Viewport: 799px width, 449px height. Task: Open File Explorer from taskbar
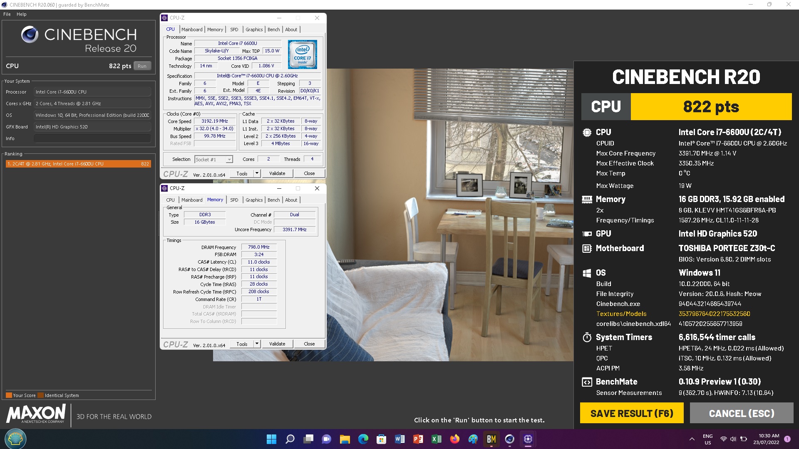pyautogui.click(x=345, y=439)
